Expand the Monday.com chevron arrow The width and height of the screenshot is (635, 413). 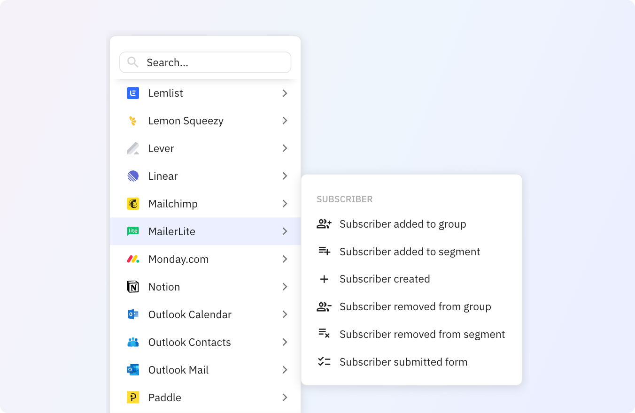[x=285, y=259]
